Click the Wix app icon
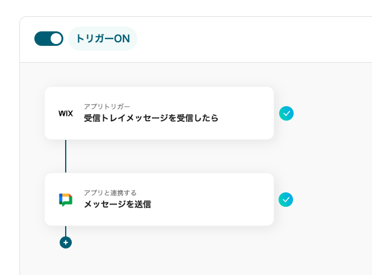The height and width of the screenshot is (275, 372). coord(65,113)
